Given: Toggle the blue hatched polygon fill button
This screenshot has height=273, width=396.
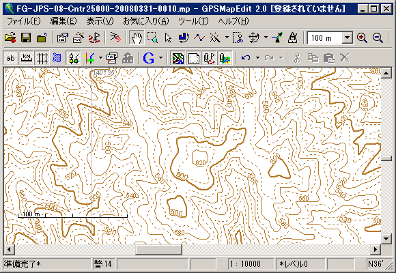Looking at the screenshot, I should 57,58.
